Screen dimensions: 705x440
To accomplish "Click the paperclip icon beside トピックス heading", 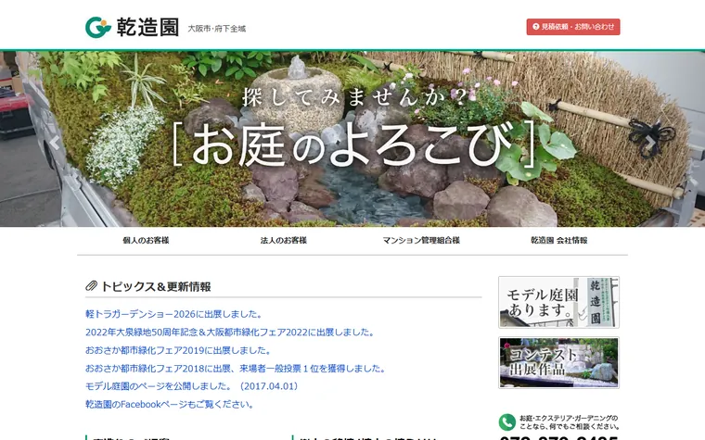I will [91, 286].
